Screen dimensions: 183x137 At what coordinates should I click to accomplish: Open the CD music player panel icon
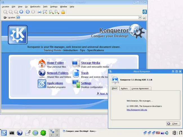point(28,133)
